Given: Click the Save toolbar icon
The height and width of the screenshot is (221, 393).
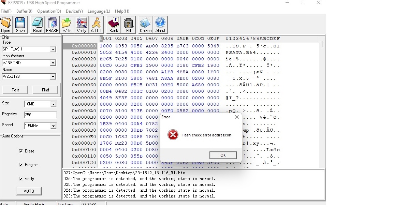Looking at the screenshot, I should (x=20, y=25).
